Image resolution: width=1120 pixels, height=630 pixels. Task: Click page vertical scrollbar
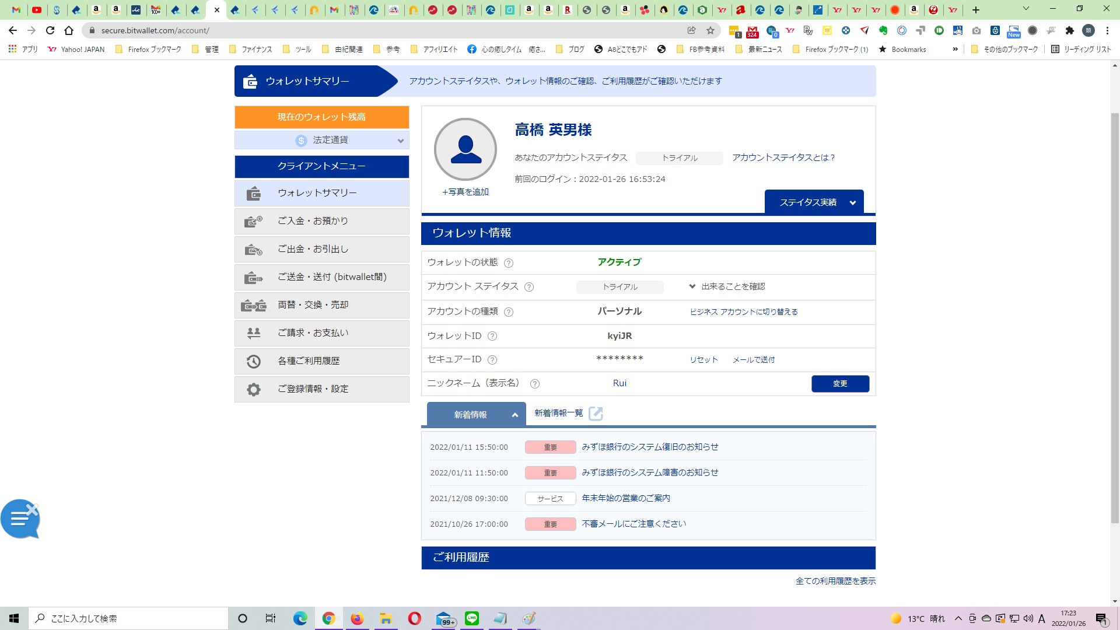coord(1115,318)
